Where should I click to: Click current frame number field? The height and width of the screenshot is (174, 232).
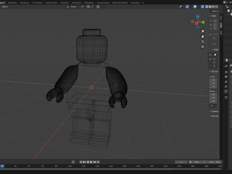tap(181, 162)
